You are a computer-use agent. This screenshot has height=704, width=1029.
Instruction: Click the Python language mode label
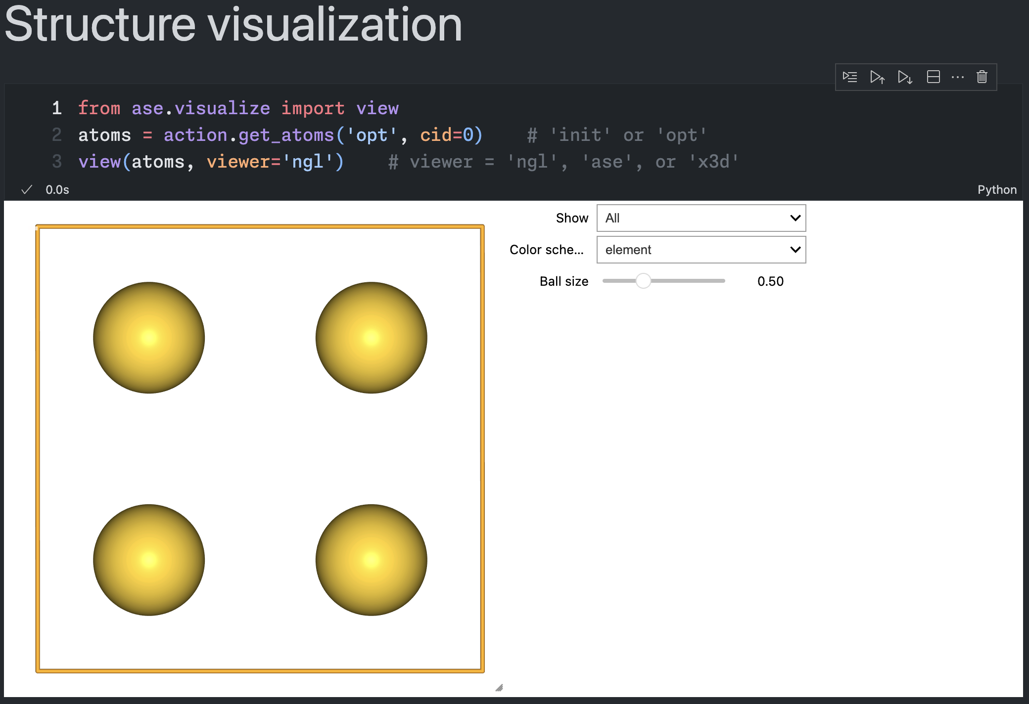point(996,190)
